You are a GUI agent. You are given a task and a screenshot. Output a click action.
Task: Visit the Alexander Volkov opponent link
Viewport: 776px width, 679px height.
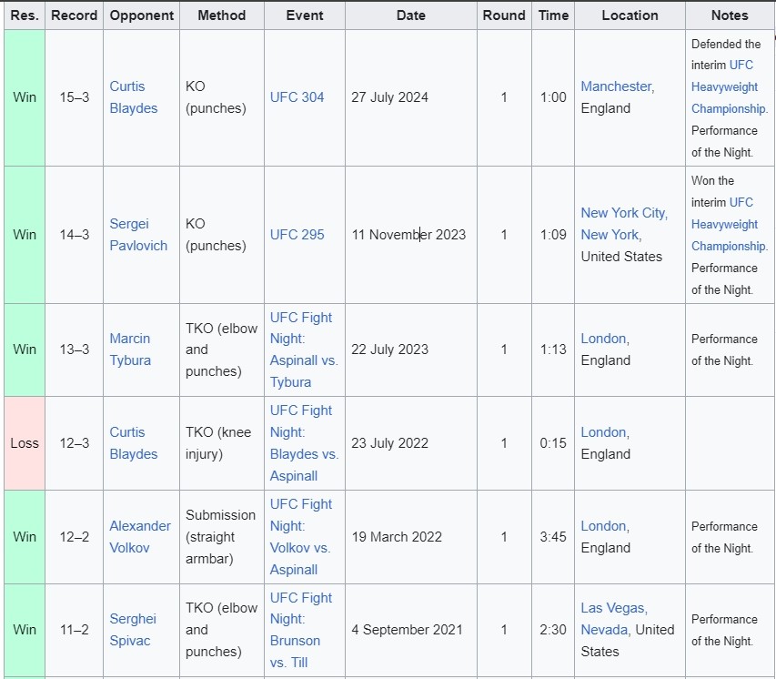pyautogui.click(x=140, y=537)
